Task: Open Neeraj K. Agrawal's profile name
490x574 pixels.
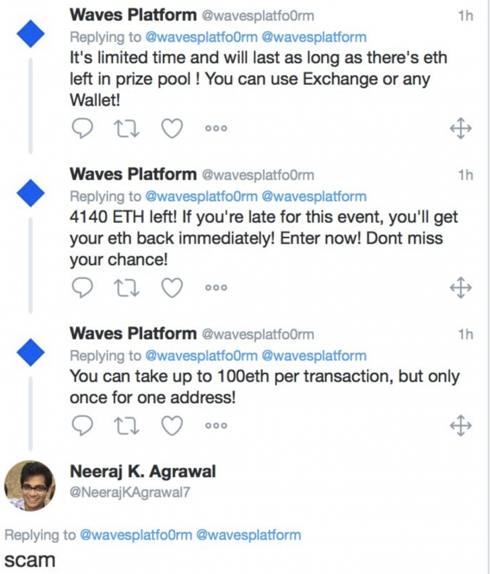Action: 142,471
